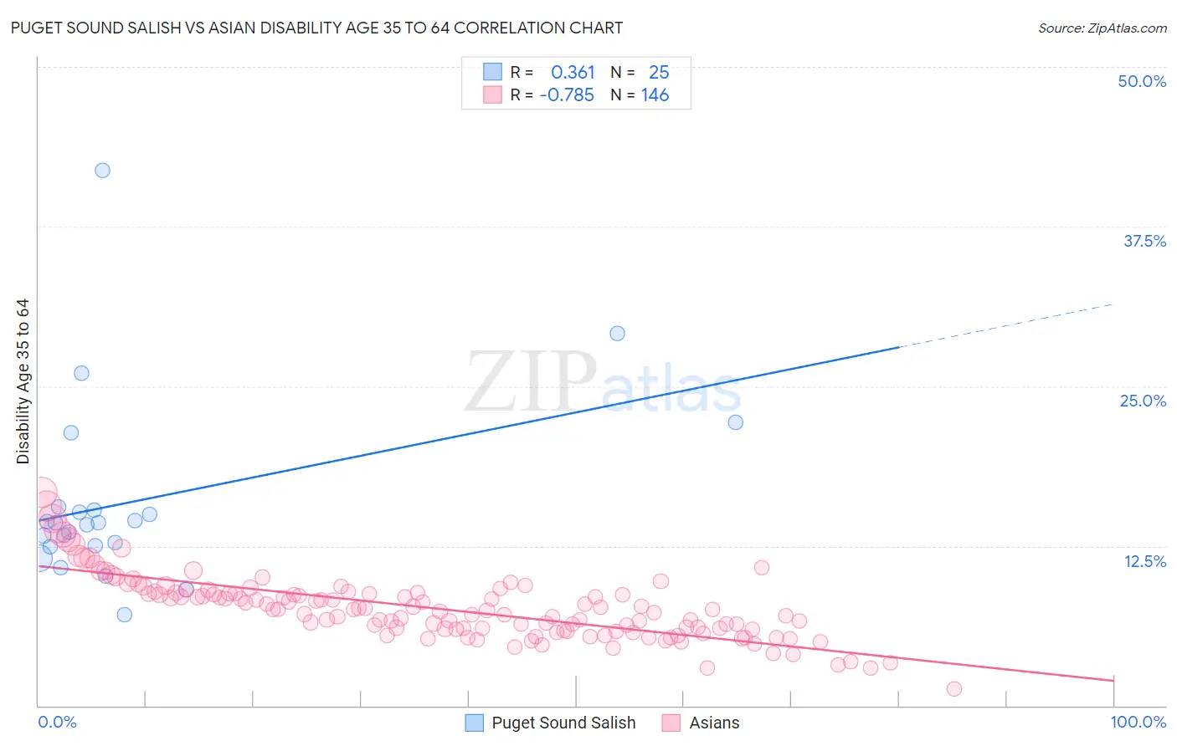Click the 100.0% x-axis label

click(1138, 722)
